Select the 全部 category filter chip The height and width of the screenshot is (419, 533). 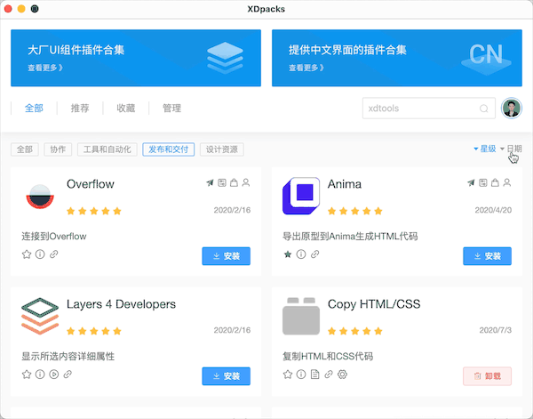25,149
